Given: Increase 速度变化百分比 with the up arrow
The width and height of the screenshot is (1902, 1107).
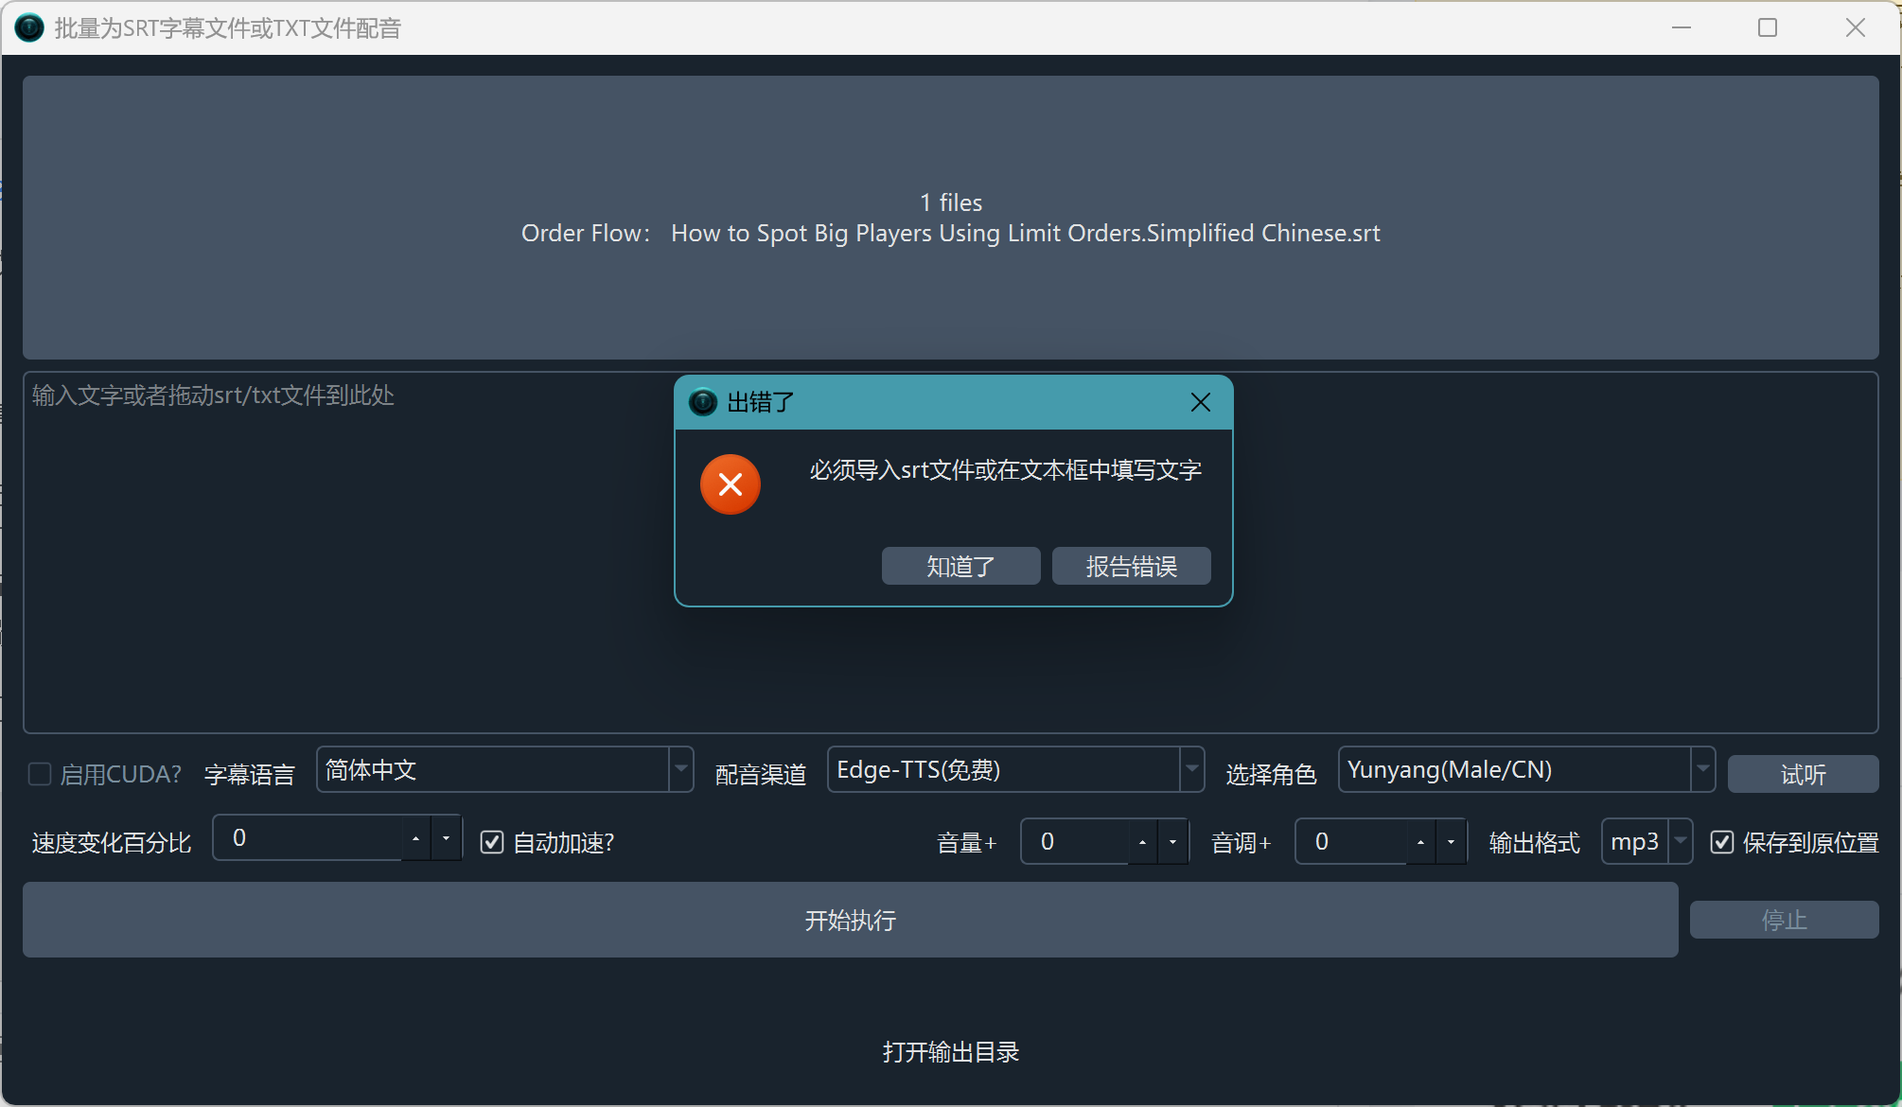Looking at the screenshot, I should [415, 839].
